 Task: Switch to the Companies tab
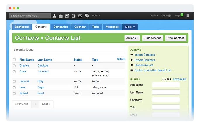click(x=61, y=27)
